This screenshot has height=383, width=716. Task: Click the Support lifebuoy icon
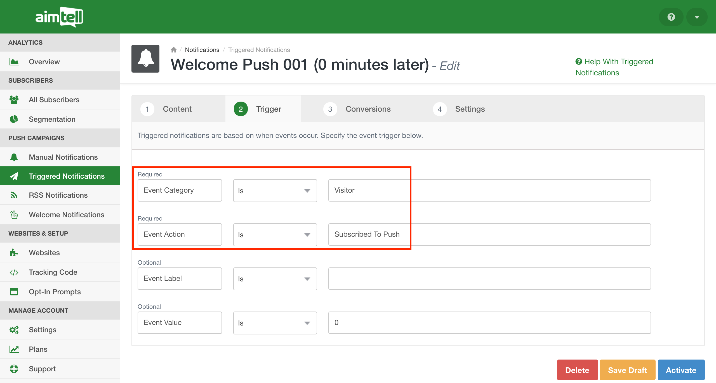[14, 369]
